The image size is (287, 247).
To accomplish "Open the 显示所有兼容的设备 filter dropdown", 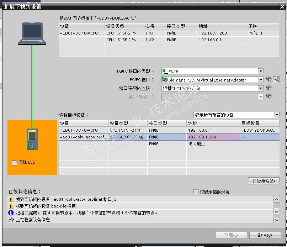I will [277, 115].
